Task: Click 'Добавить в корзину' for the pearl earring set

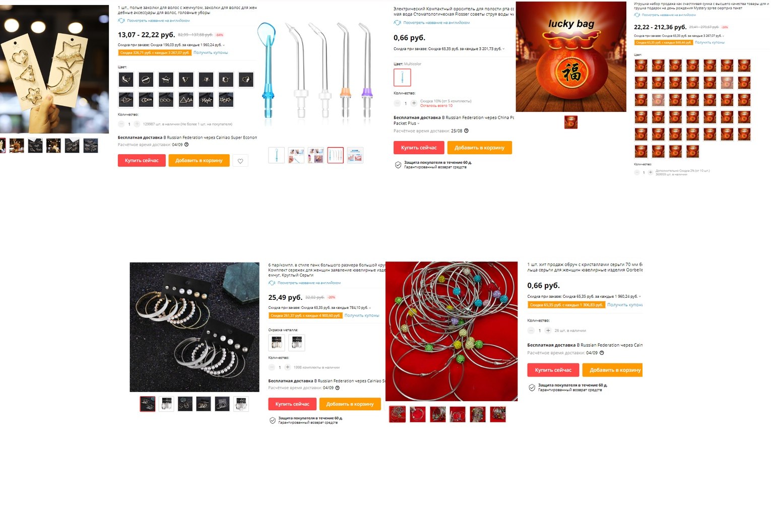Action: click(x=350, y=404)
